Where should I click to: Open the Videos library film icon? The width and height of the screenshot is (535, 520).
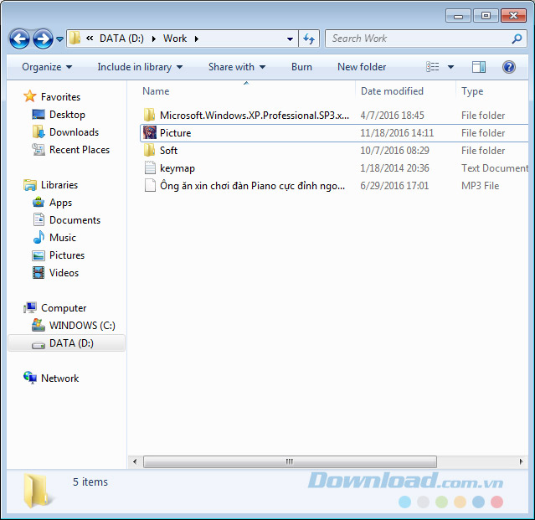pos(39,273)
